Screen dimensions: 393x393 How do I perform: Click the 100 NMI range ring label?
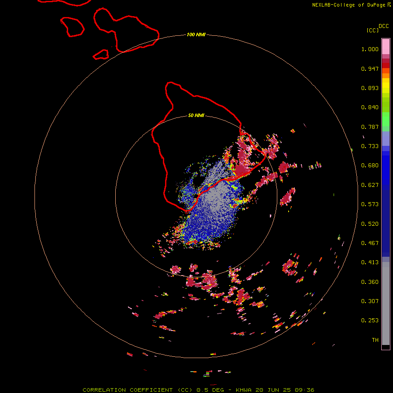[x=196, y=34]
